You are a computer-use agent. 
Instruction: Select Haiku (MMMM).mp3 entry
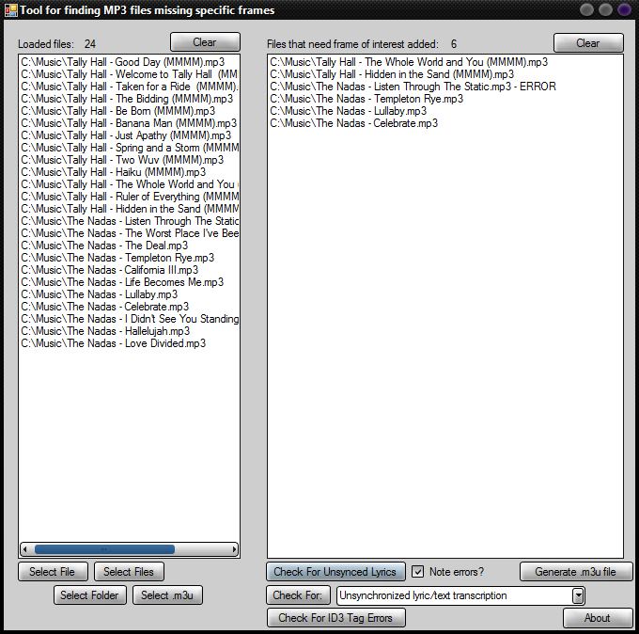point(114,172)
